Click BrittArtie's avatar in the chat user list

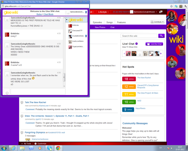coord(70,26)
